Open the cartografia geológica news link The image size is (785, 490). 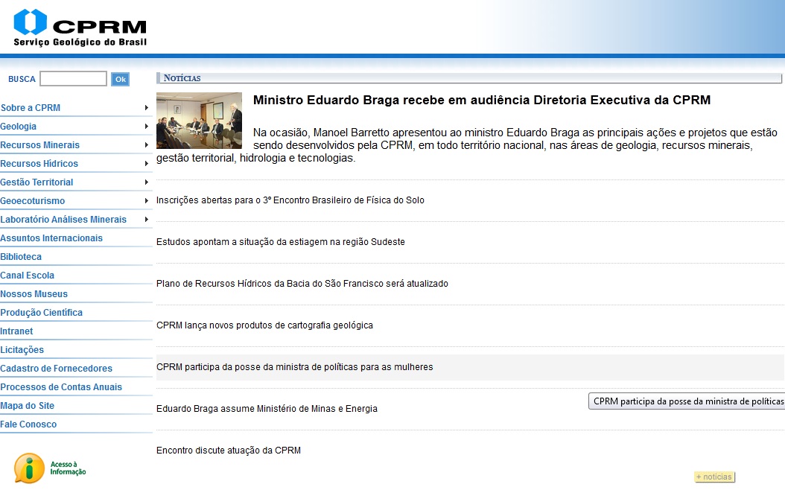coord(264,325)
